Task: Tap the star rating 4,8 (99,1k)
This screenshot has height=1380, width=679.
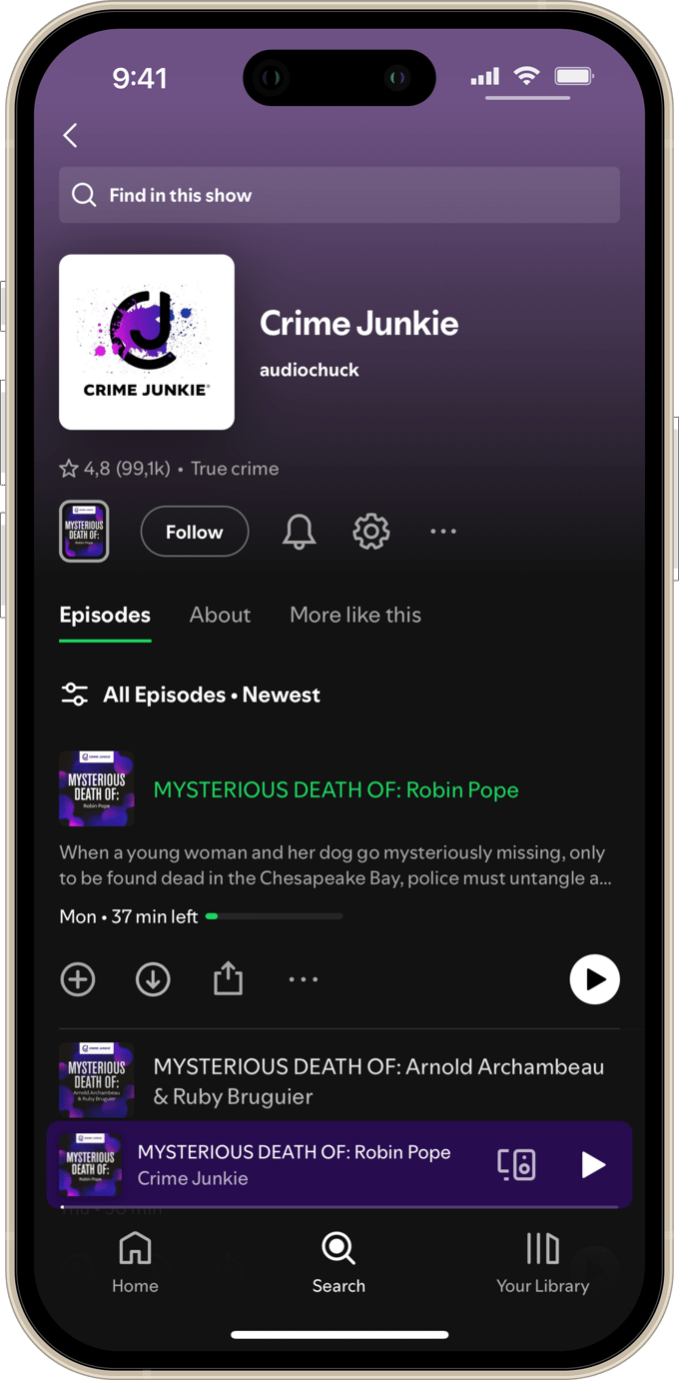Action: click(x=115, y=469)
